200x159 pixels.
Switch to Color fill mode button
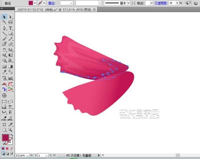(x=3, y=149)
